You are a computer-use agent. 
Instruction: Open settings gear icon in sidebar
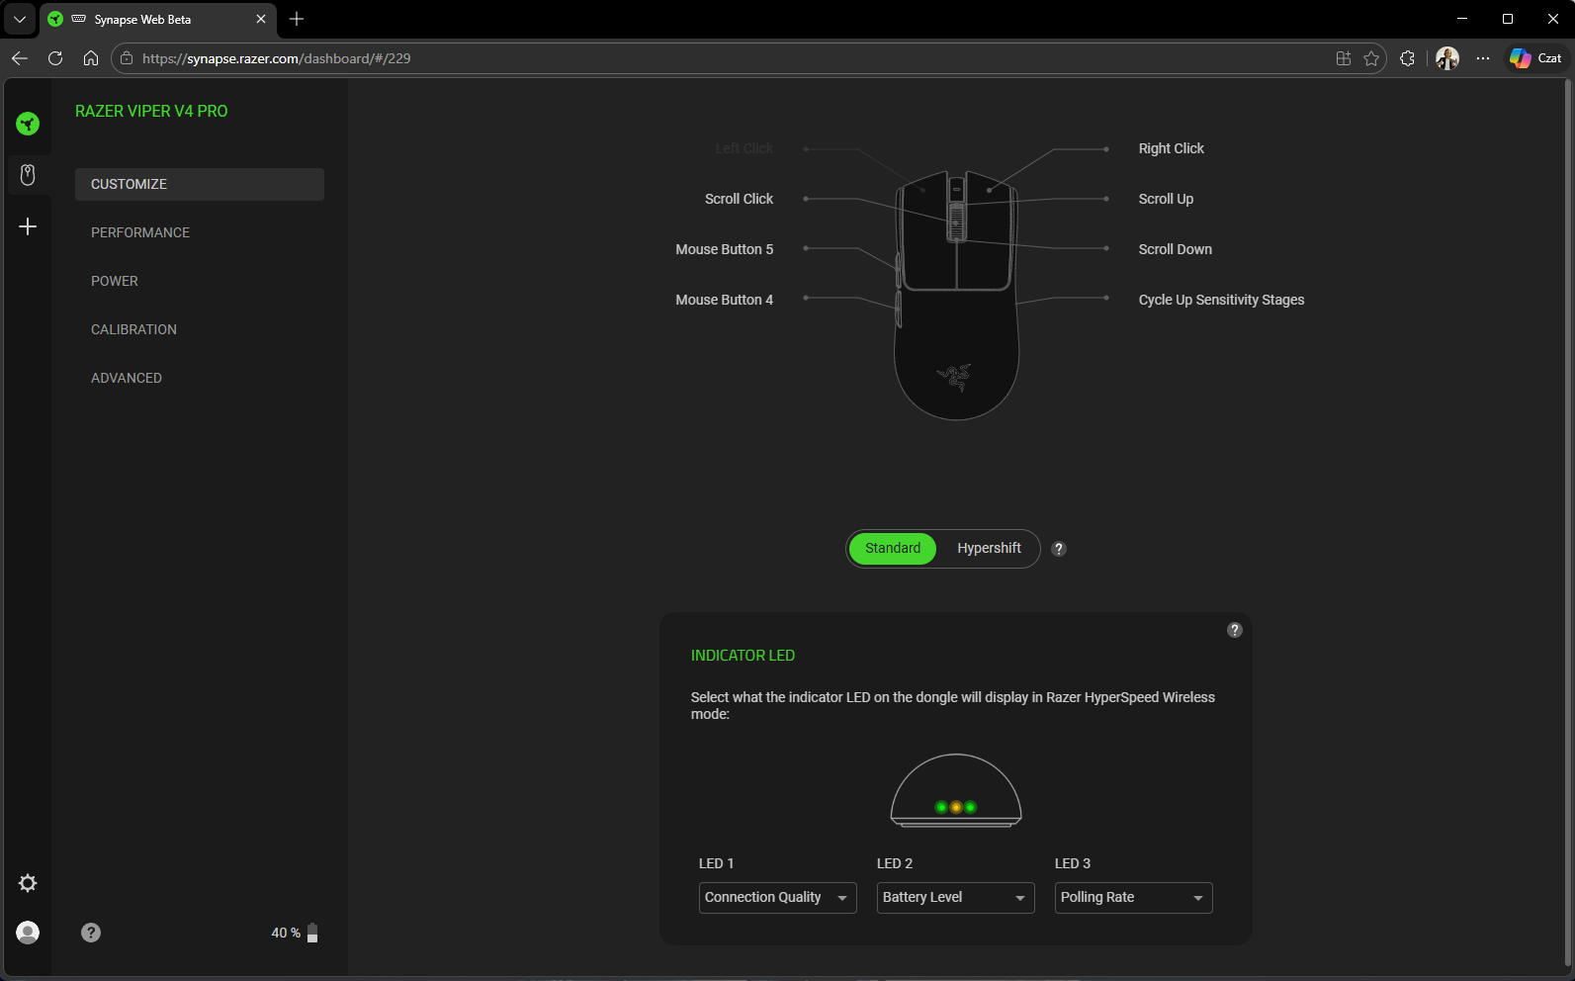[28, 883]
